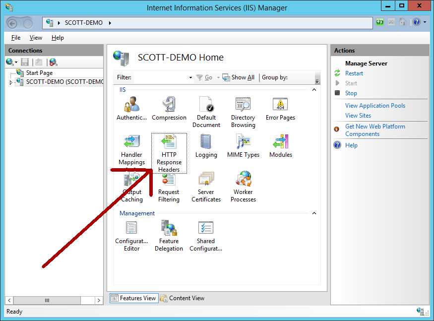Viewport: 434px width, 321px height.
Task: Open the Server Certificates feature
Action: click(206, 187)
